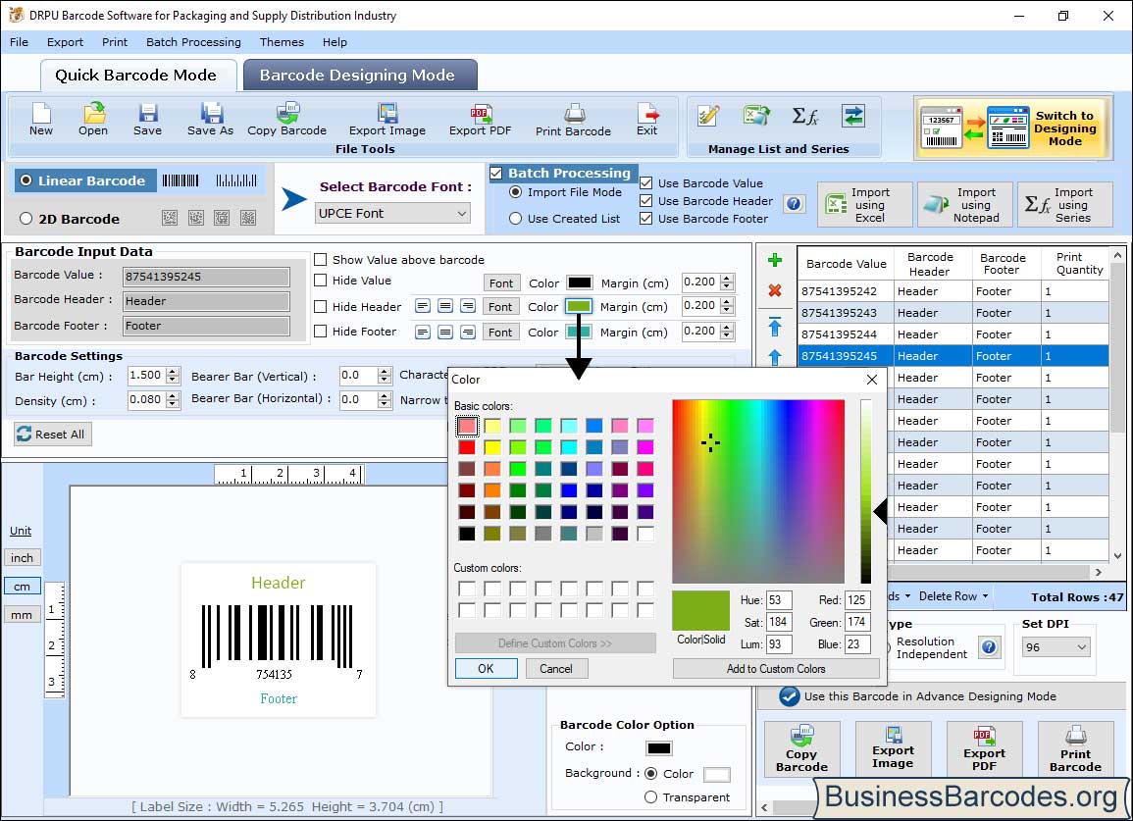This screenshot has width=1133, height=821.
Task: Click Cancel in the Color dialog
Action: [x=555, y=669]
